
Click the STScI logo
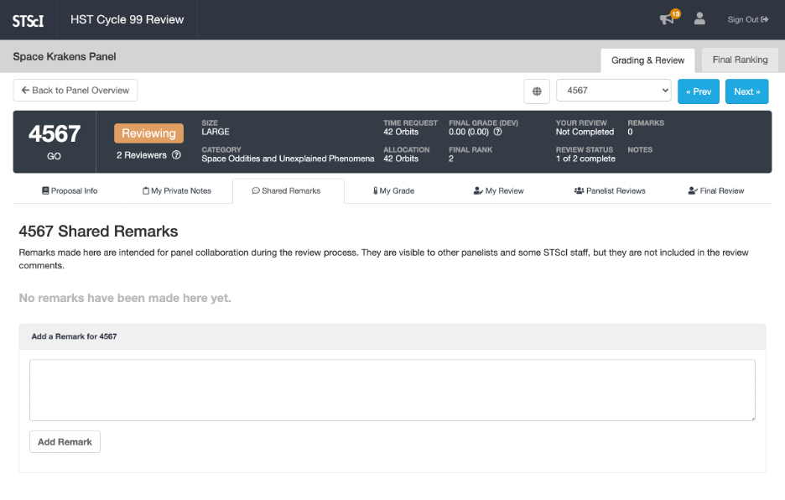(x=28, y=20)
